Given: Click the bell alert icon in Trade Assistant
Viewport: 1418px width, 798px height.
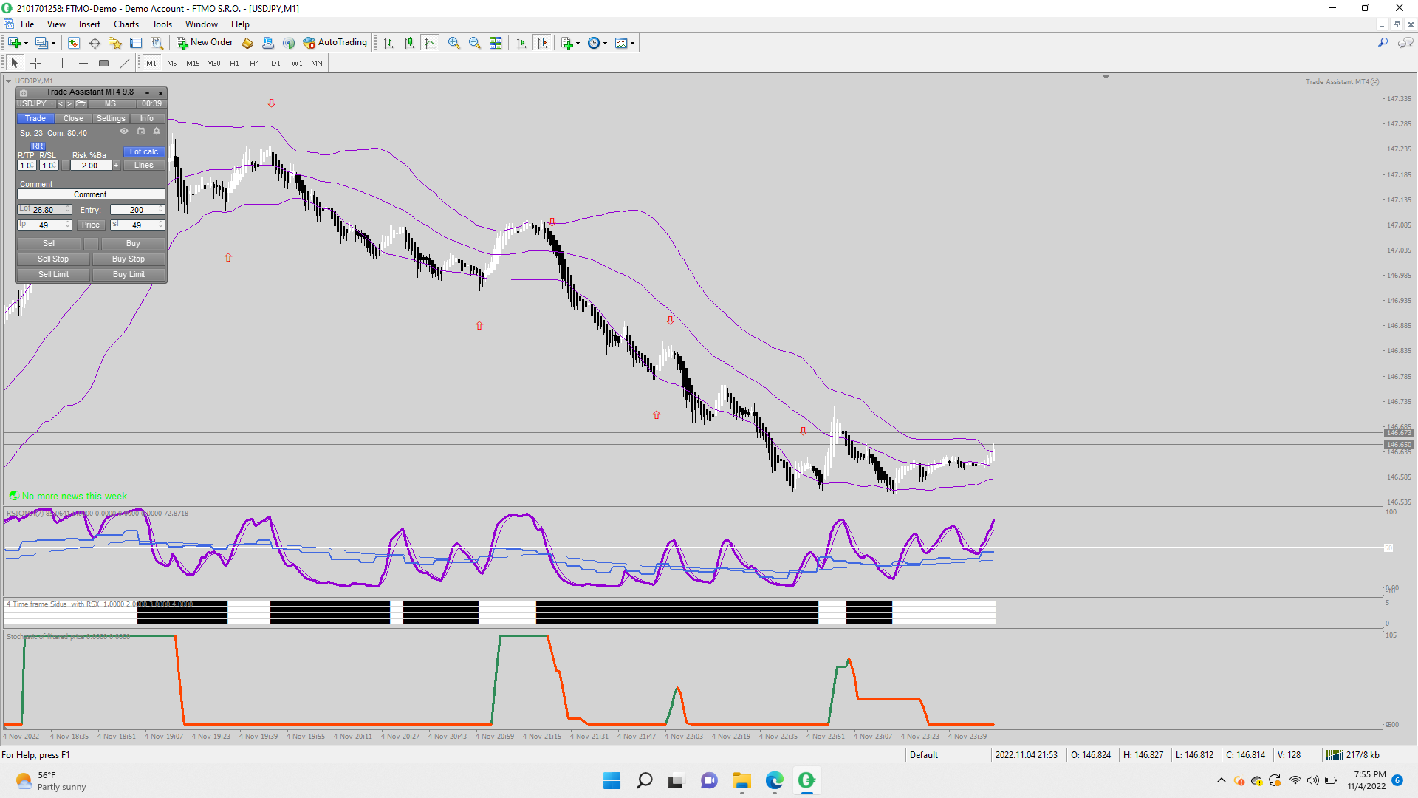Looking at the screenshot, I should click(x=157, y=132).
